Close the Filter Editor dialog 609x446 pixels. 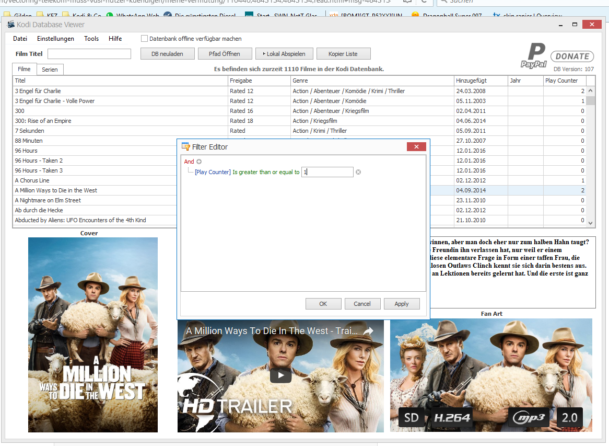[416, 146]
